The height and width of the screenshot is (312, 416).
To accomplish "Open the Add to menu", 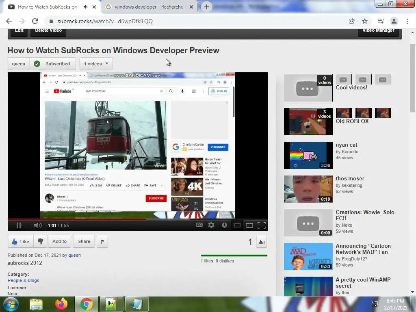I will 59,241.
